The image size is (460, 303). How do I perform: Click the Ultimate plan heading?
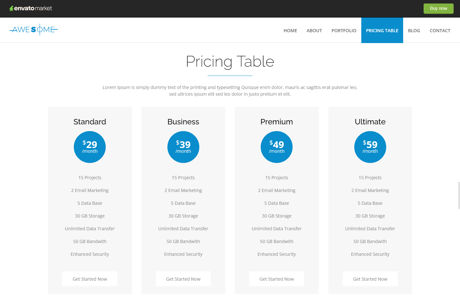[370, 122]
